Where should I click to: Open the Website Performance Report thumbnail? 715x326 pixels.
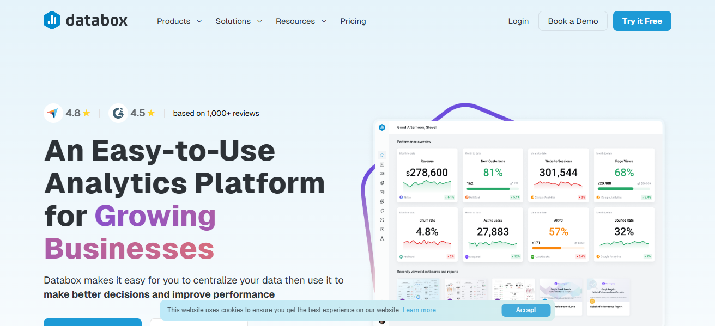click(609, 297)
